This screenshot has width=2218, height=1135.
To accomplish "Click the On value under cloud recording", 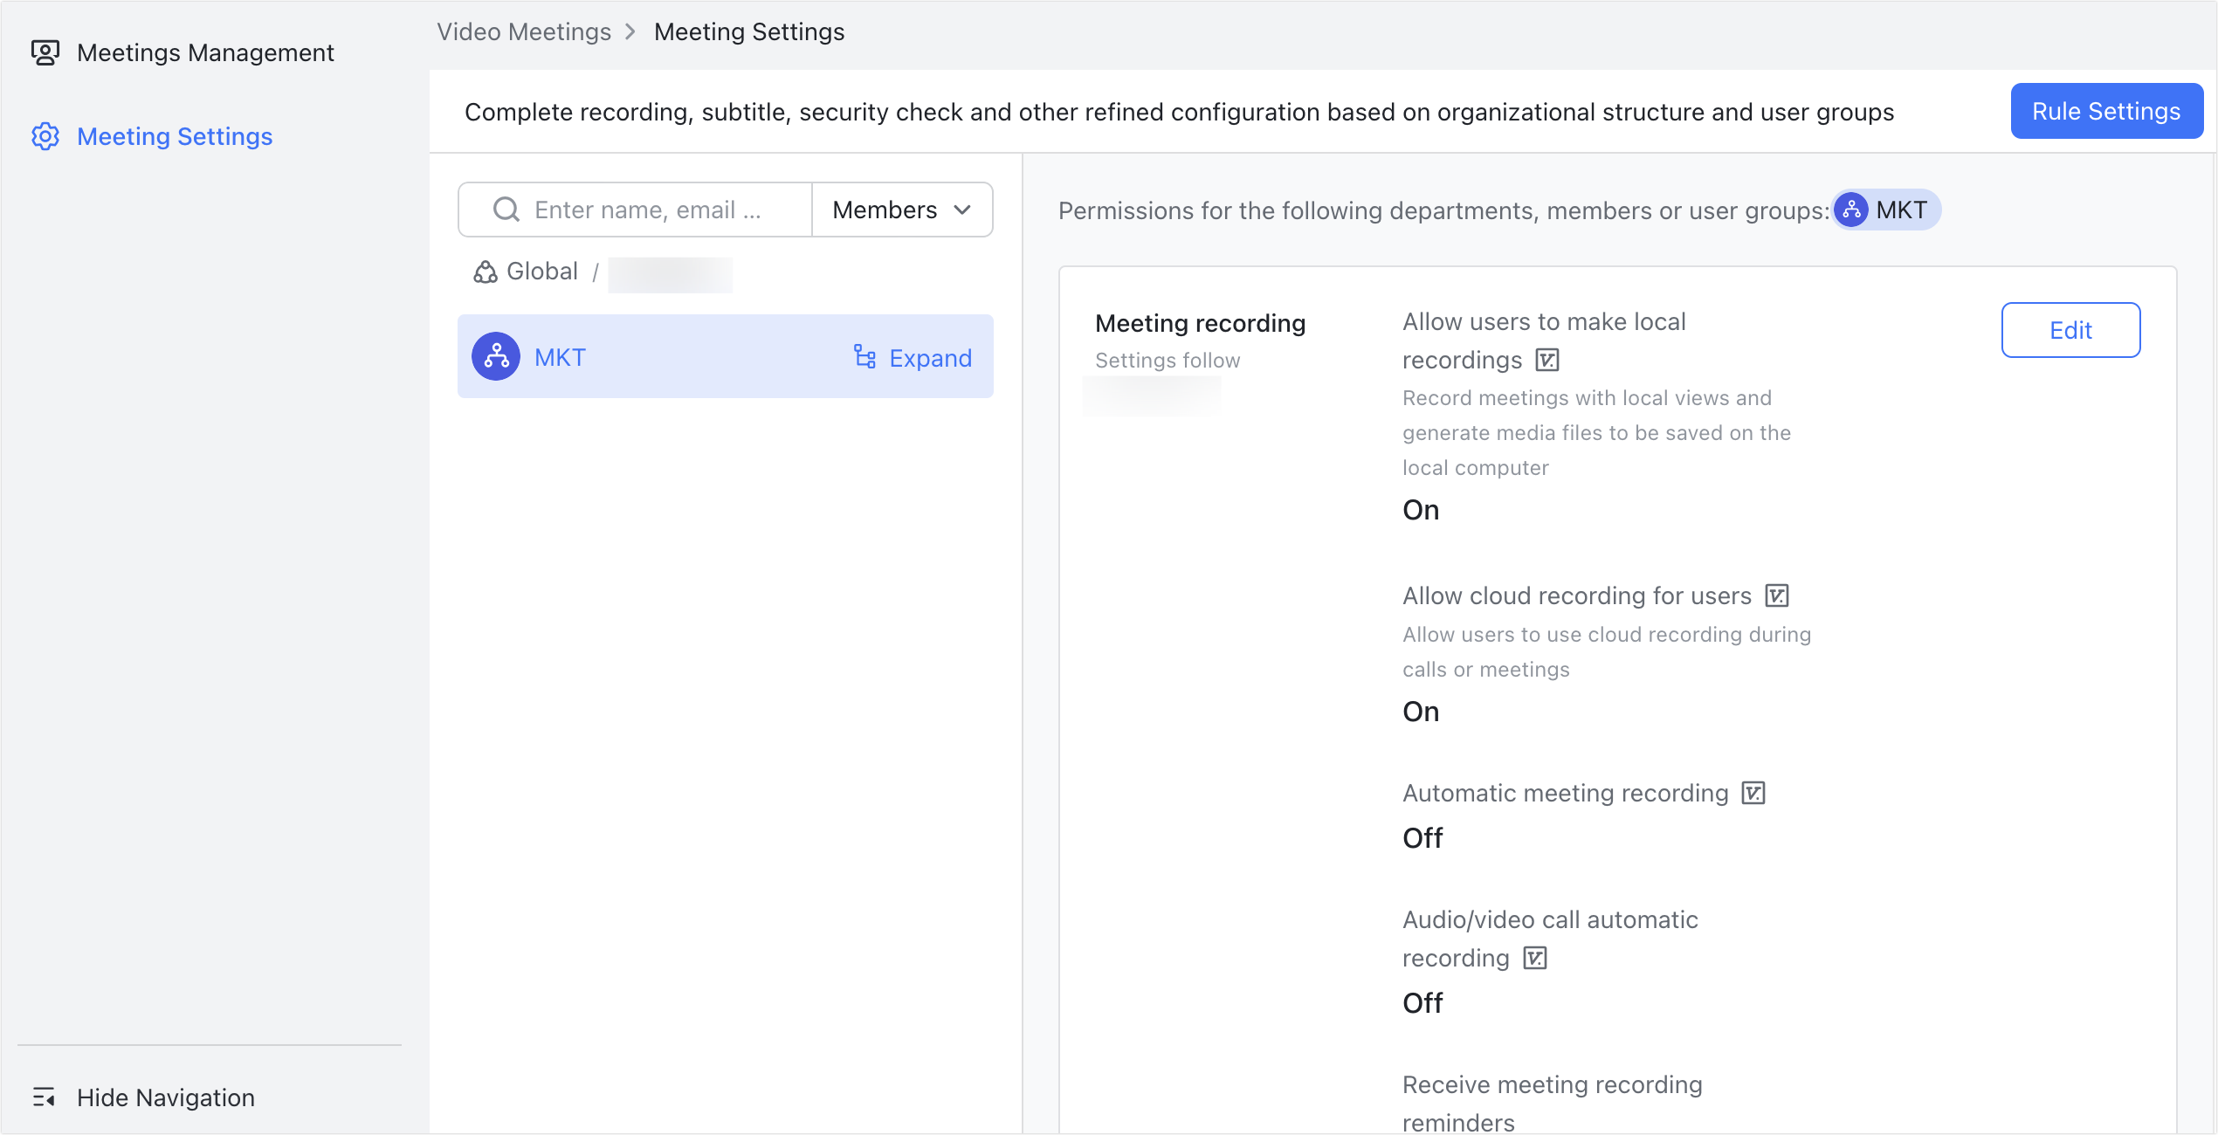I will point(1421,712).
